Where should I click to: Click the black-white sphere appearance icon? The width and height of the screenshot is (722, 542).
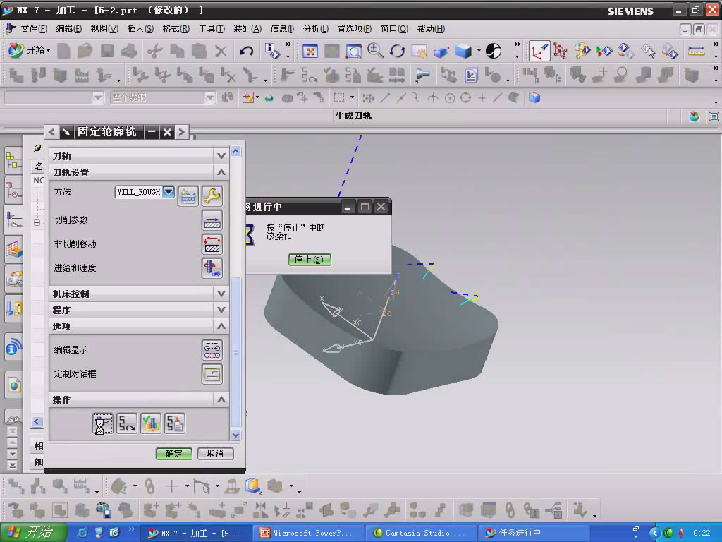pos(494,51)
